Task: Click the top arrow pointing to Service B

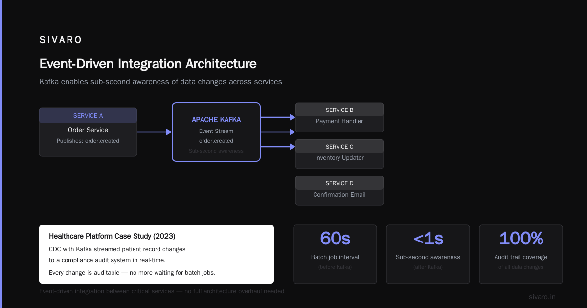Action: pos(278,117)
